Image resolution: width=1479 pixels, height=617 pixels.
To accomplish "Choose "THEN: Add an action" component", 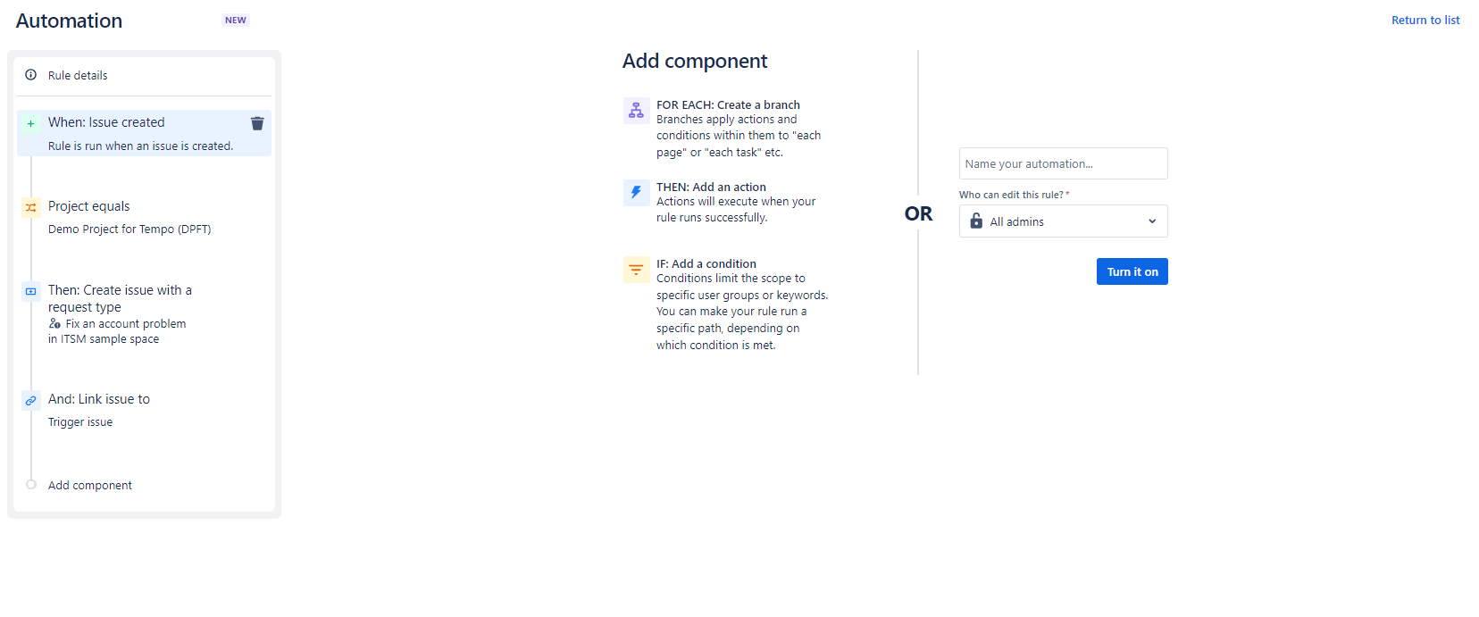I will click(x=711, y=187).
